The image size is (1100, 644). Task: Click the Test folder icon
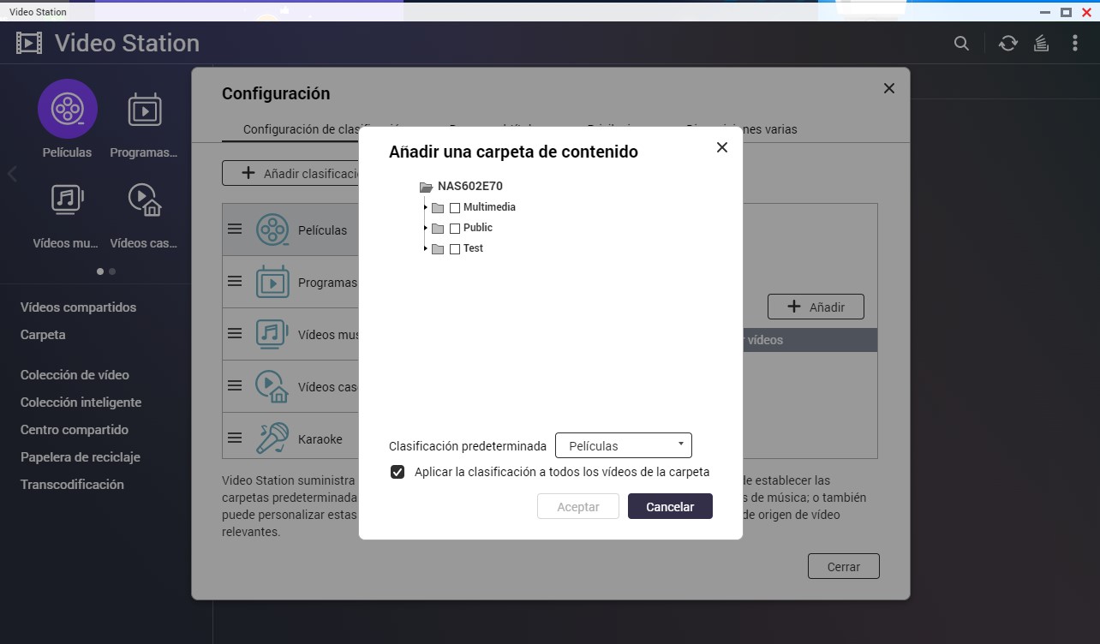click(438, 249)
